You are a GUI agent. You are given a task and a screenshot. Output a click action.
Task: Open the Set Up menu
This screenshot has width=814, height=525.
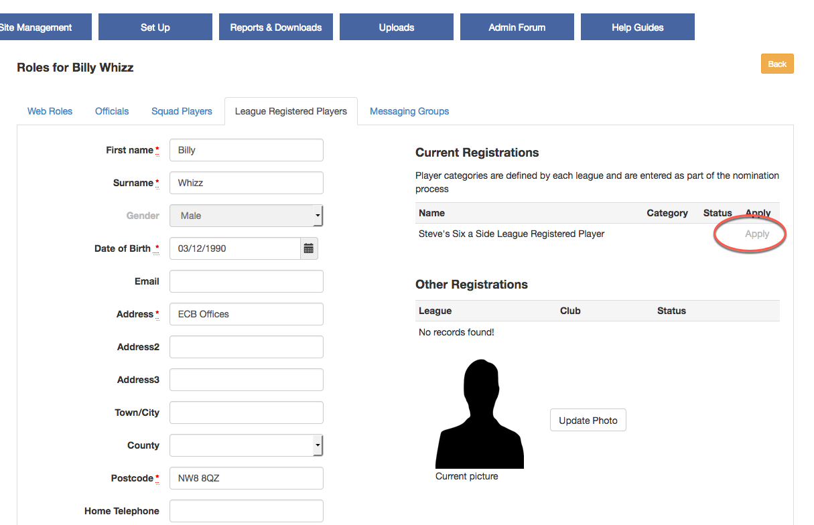(155, 27)
